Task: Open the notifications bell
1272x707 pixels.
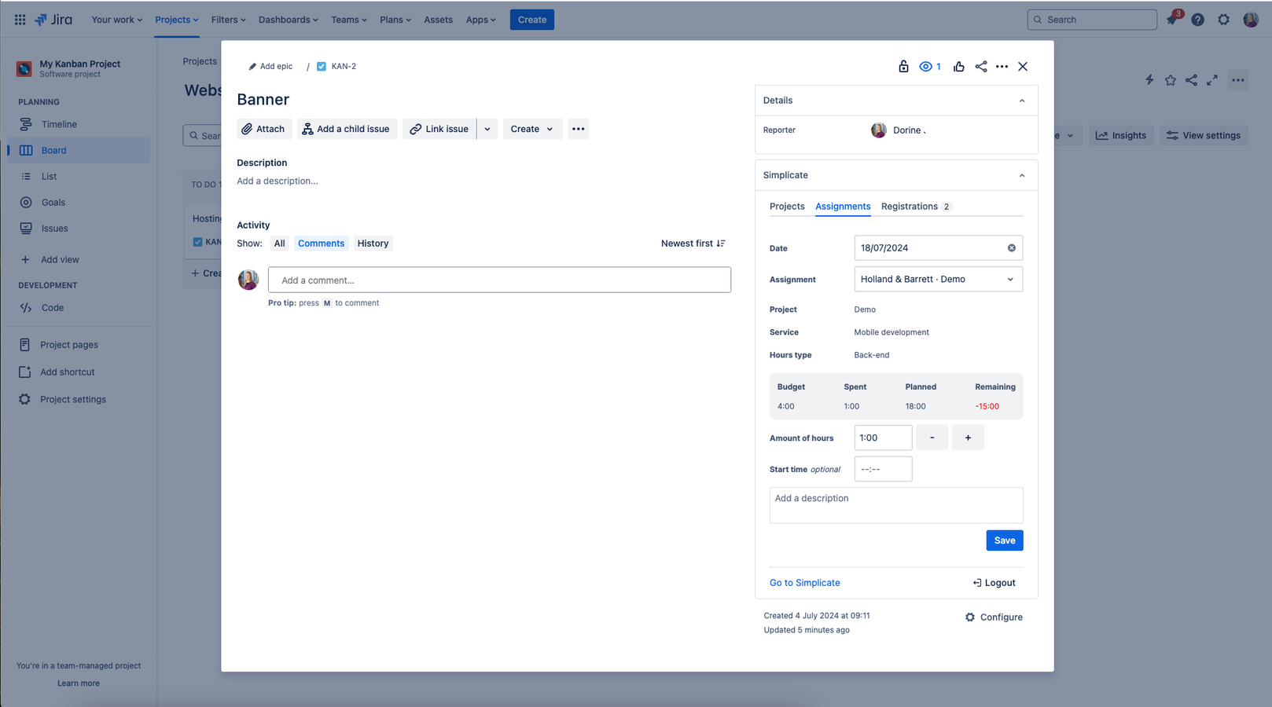Action: coord(1172,20)
